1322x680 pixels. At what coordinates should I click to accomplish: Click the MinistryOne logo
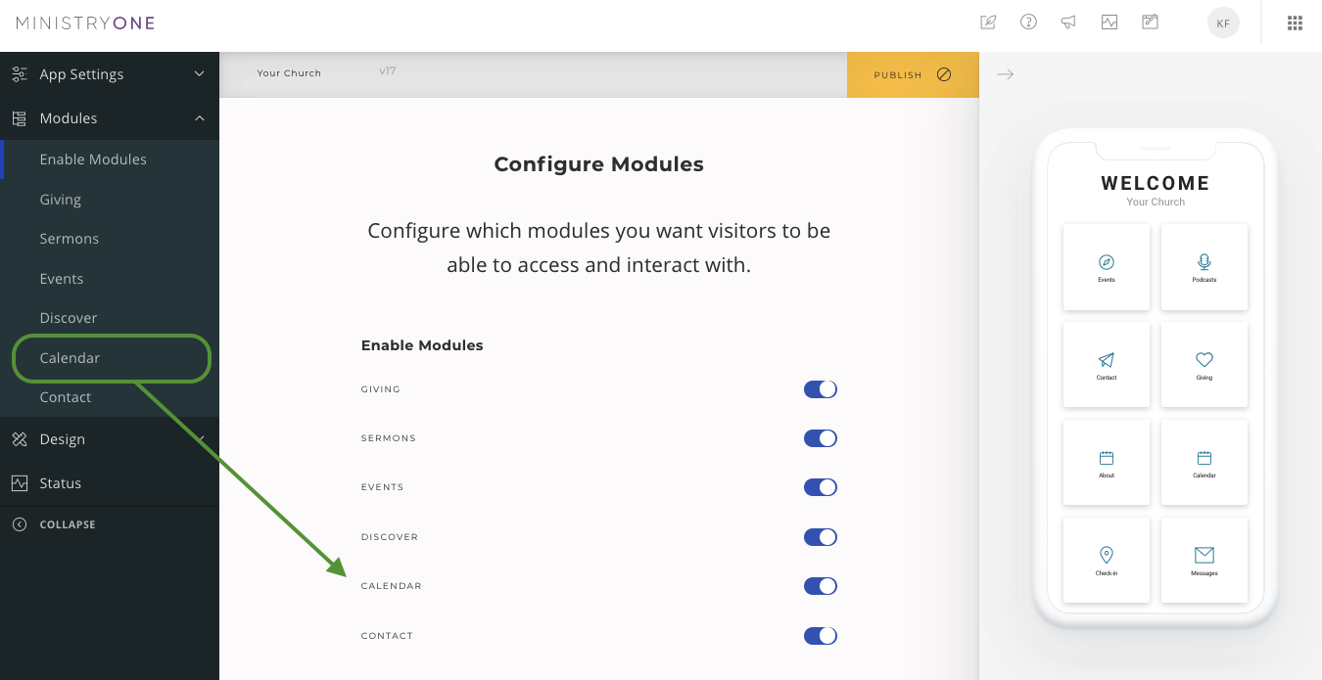(x=85, y=23)
